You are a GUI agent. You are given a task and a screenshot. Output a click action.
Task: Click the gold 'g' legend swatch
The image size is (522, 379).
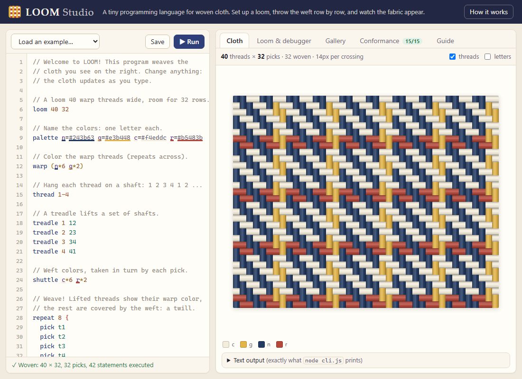(243, 344)
